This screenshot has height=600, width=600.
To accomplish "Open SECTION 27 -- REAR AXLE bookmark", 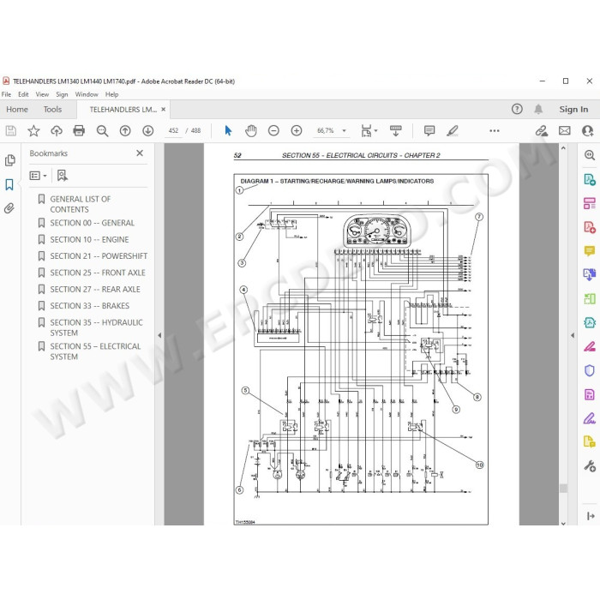I will coord(95,290).
